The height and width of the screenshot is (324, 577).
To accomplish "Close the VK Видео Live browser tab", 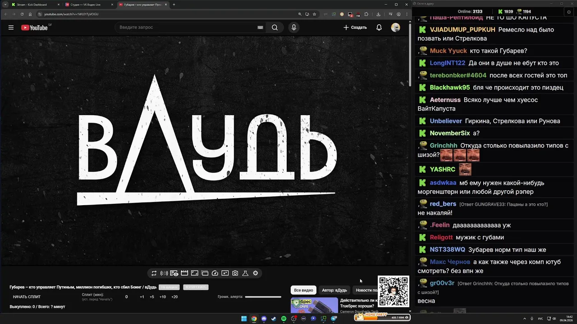I will [x=112, y=4].
